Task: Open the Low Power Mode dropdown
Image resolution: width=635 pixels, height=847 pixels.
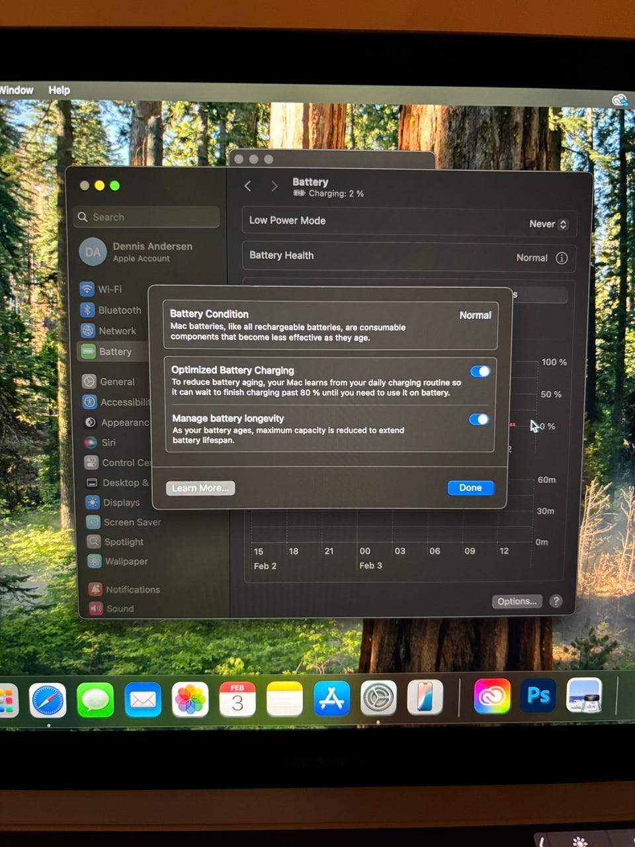Action: (548, 224)
